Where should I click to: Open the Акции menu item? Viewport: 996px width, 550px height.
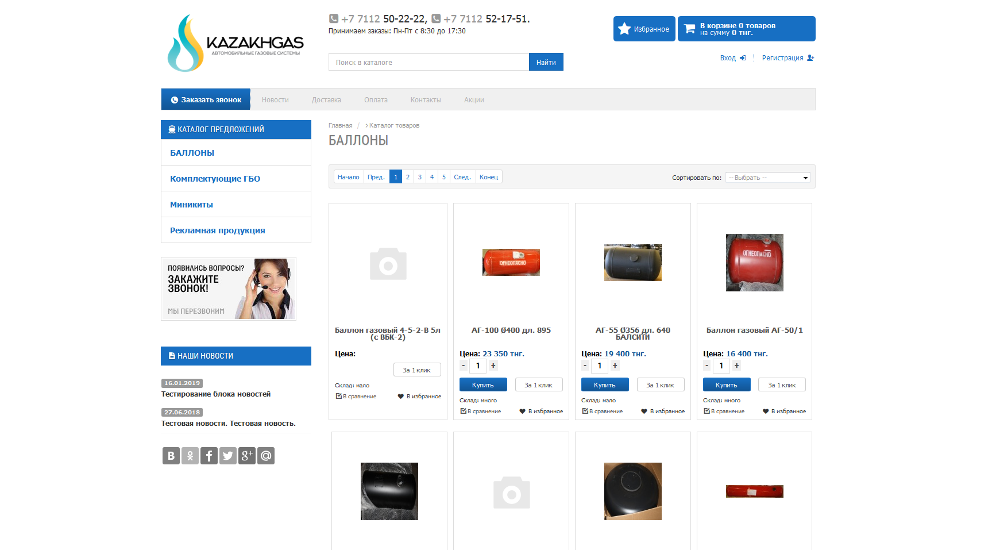point(474,100)
